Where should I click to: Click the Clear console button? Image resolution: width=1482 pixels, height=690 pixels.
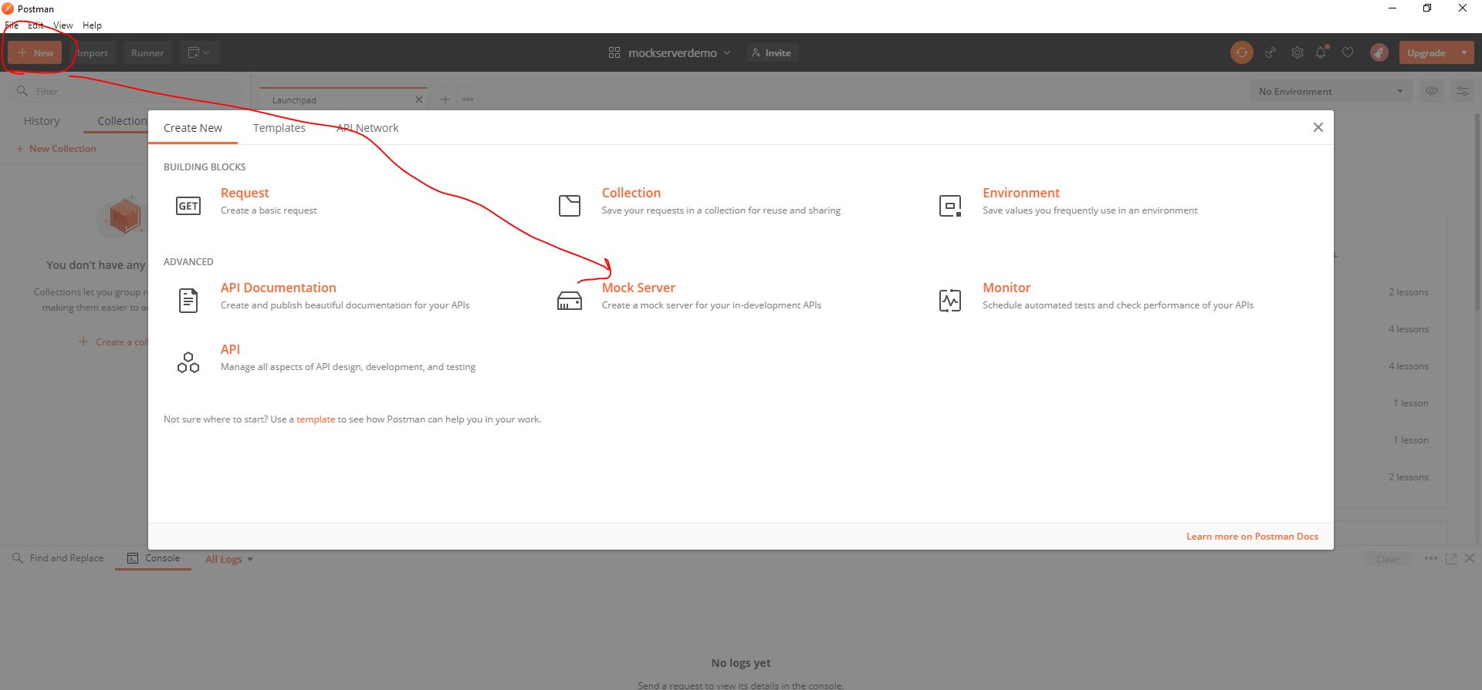point(1387,559)
